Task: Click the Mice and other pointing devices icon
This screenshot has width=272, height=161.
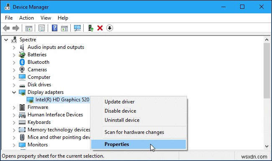Action: click(x=22, y=137)
